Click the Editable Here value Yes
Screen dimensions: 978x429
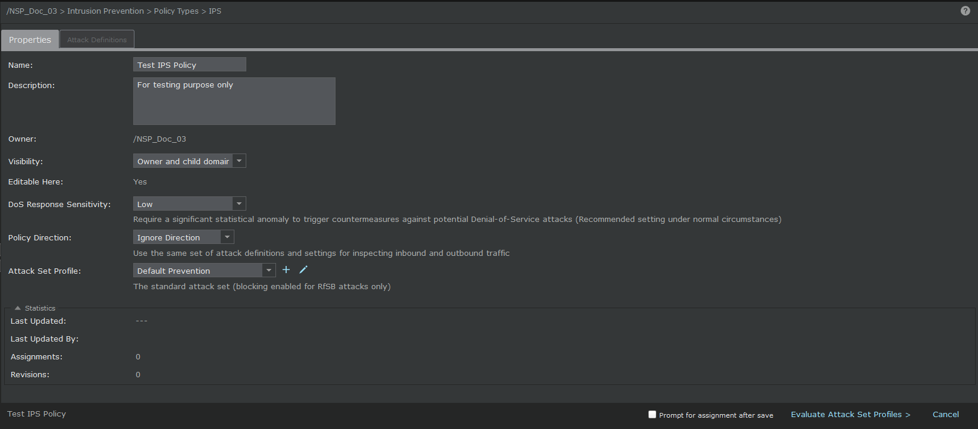(x=140, y=181)
